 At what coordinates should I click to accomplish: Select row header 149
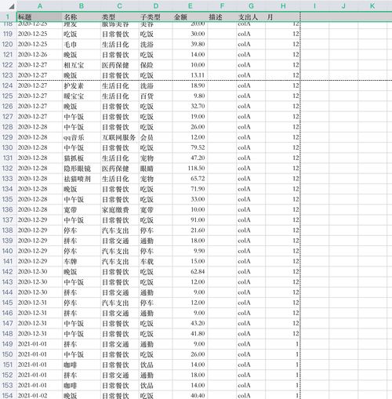(8, 344)
